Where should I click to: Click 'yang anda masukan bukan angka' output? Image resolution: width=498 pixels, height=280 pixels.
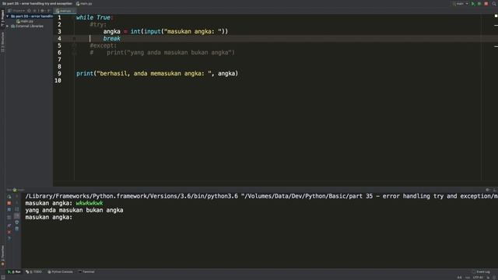tap(75, 210)
